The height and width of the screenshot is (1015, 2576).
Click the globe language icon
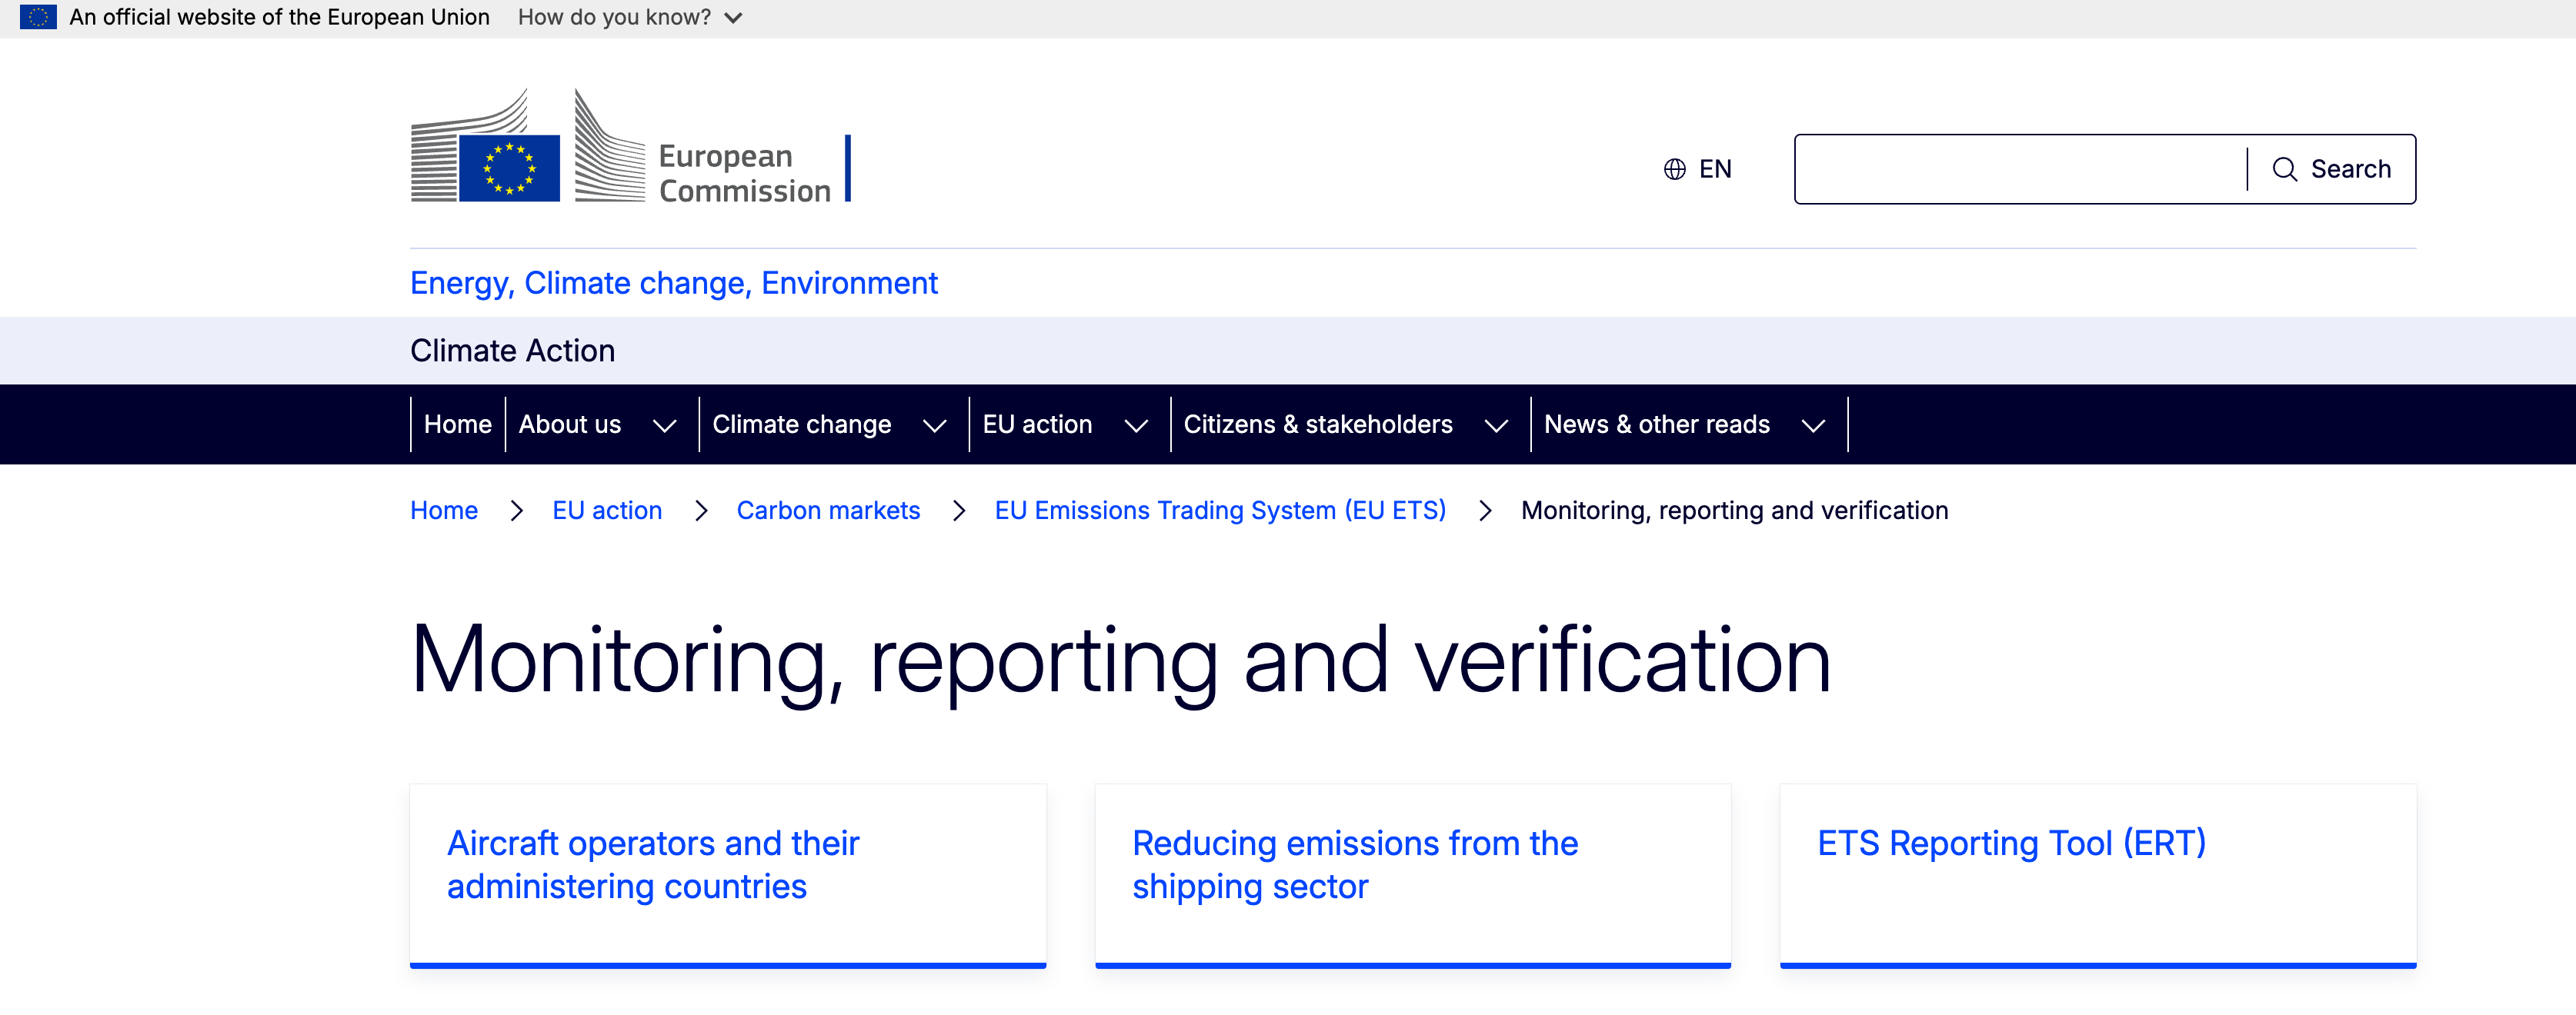pyautogui.click(x=1674, y=169)
